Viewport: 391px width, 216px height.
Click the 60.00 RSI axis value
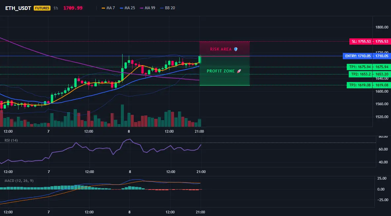[x=383, y=149]
